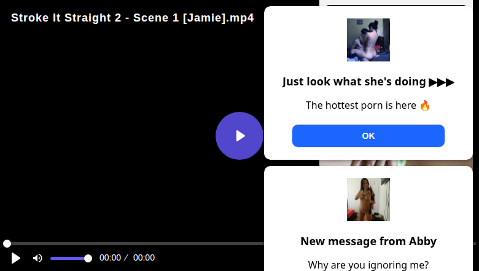
Task: Click the total duration time display
Action: (x=144, y=258)
